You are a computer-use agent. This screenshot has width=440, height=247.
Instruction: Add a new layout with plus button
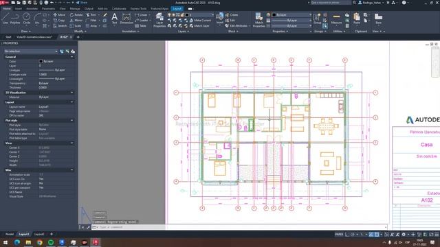52,234
